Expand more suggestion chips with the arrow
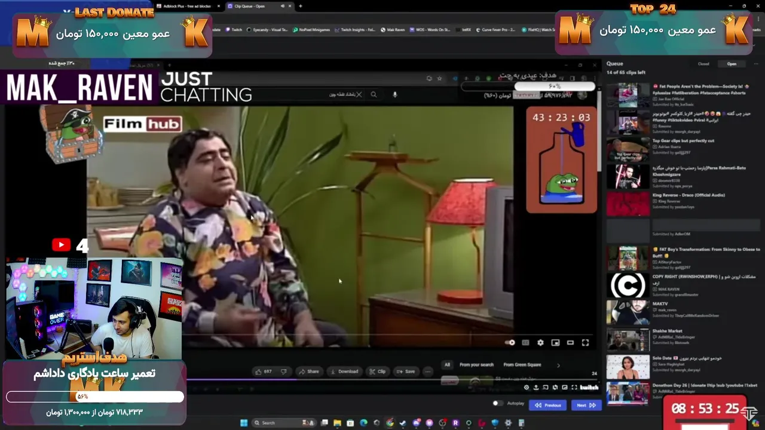Screen dimensions: 765x430 coord(558,365)
